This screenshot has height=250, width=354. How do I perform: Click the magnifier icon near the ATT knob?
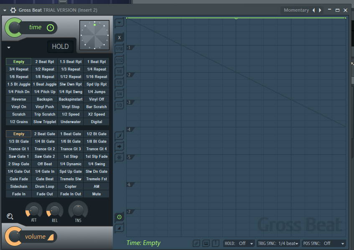click(x=10, y=217)
